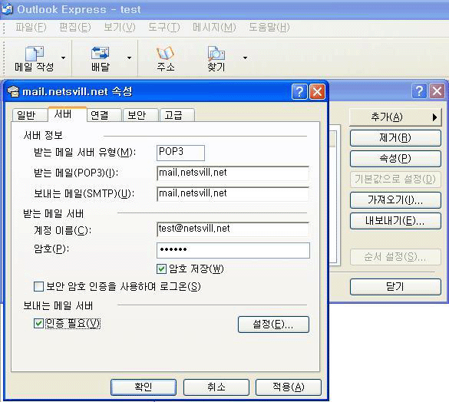Click the 찾기 find icon

(216, 53)
